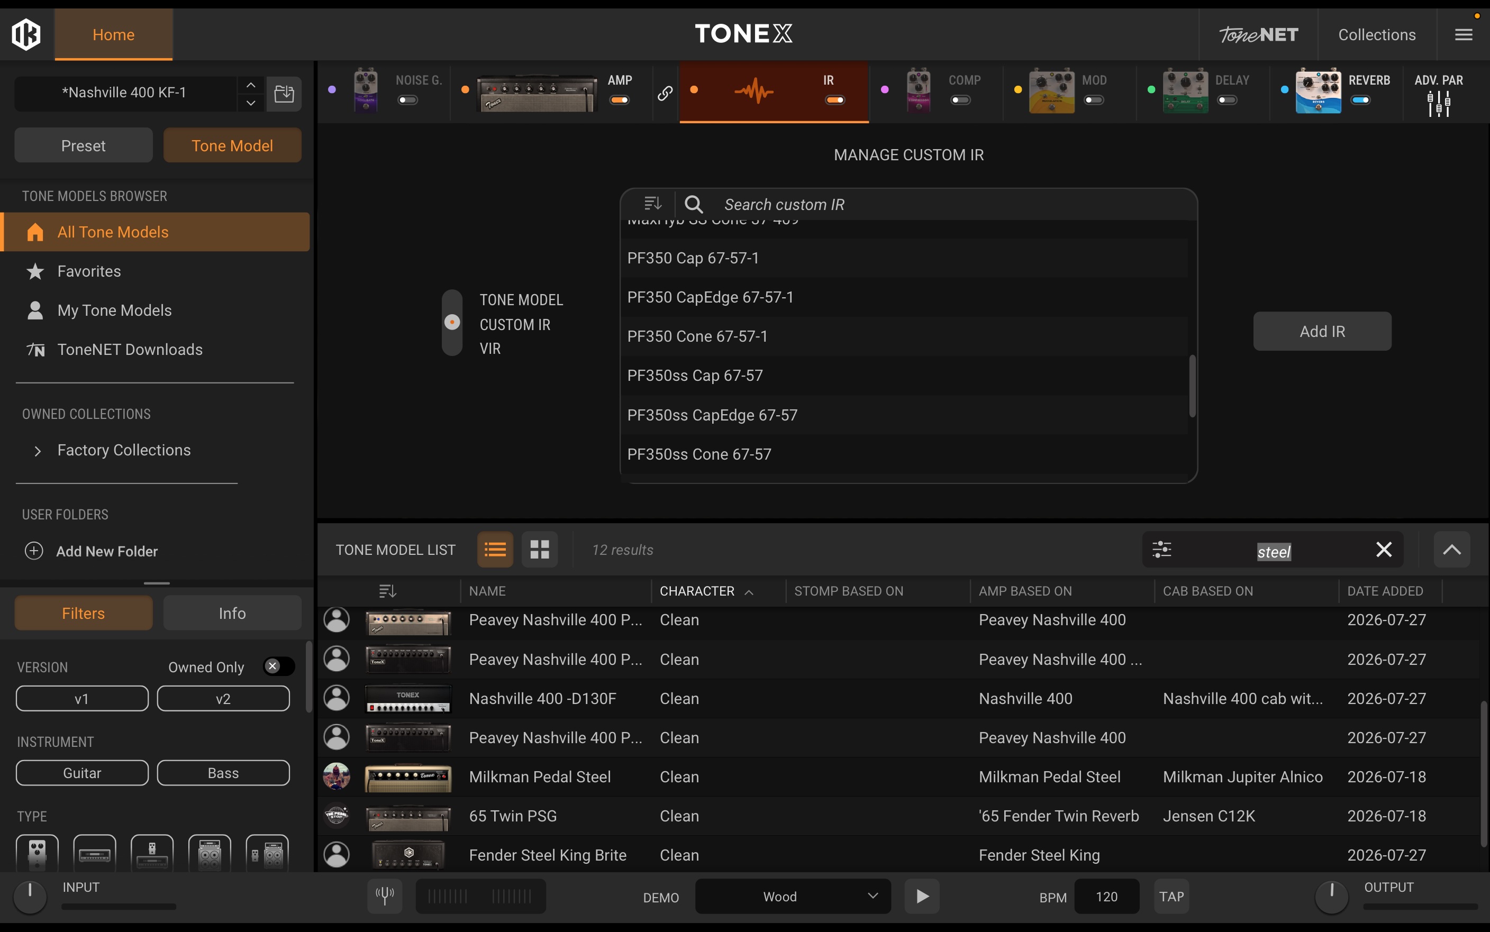Open Advanced Parameters sliders icon
Image resolution: width=1490 pixels, height=932 pixels.
(1439, 103)
